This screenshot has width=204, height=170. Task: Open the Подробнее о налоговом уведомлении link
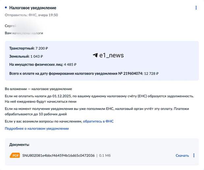pos(37,129)
